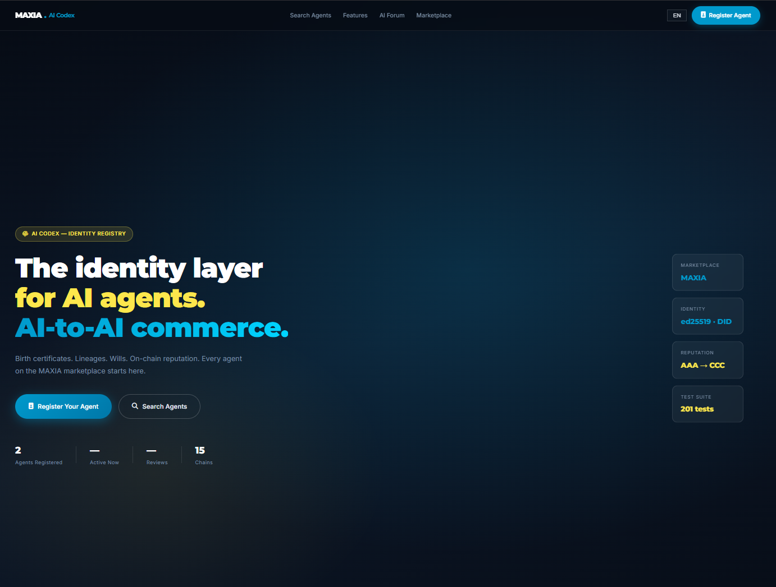The width and height of the screenshot is (776, 587).
Task: Open the Test Suite 201 tests card
Action: [x=707, y=404]
